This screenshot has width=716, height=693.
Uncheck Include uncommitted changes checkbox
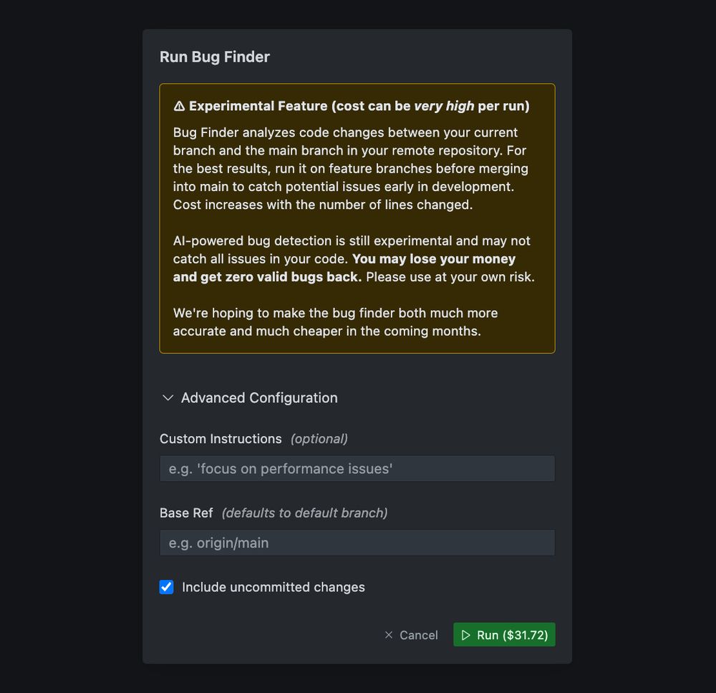tap(166, 587)
